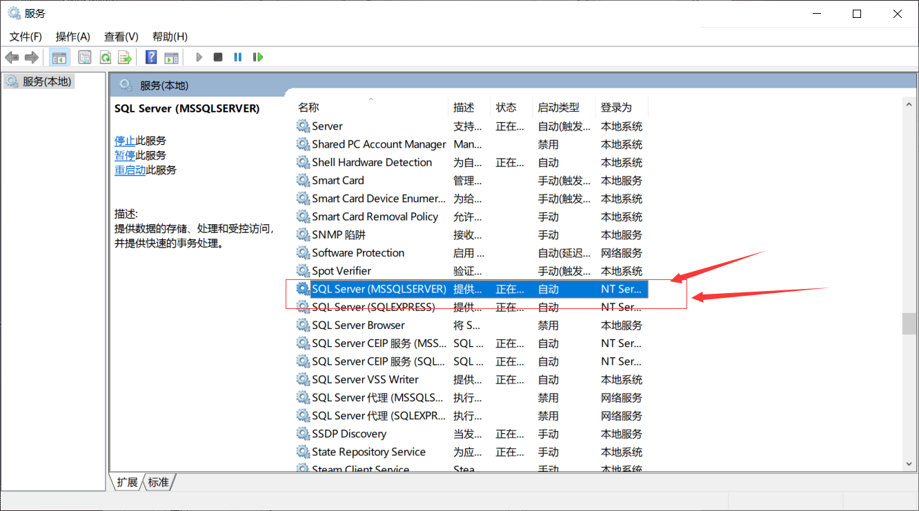This screenshot has width=919, height=511.
Task: Click the Refresh toolbar icon
Action: (105, 57)
